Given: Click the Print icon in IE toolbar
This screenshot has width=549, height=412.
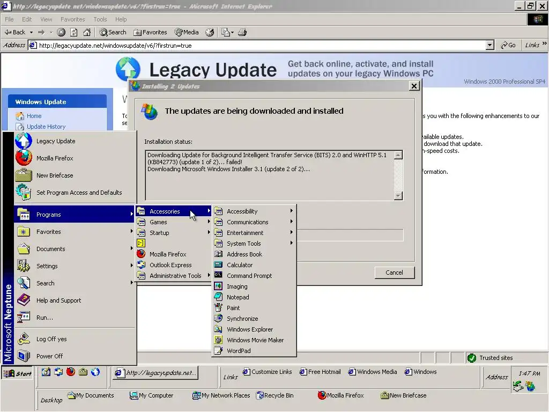Looking at the screenshot, I should [242, 32].
